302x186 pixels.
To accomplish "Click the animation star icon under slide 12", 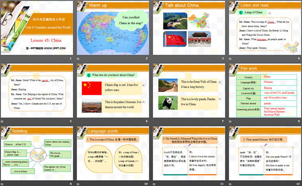I will [x=230, y=184].
